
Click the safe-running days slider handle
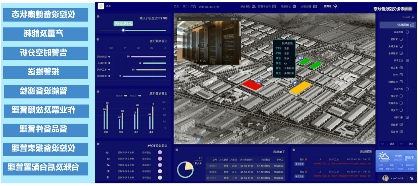(123, 30)
